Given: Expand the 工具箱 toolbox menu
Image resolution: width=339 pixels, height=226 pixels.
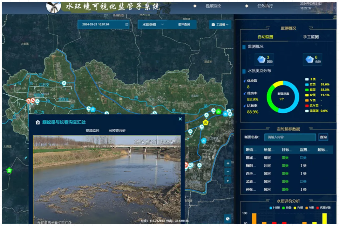Looking at the screenshot, I should click(221, 25).
